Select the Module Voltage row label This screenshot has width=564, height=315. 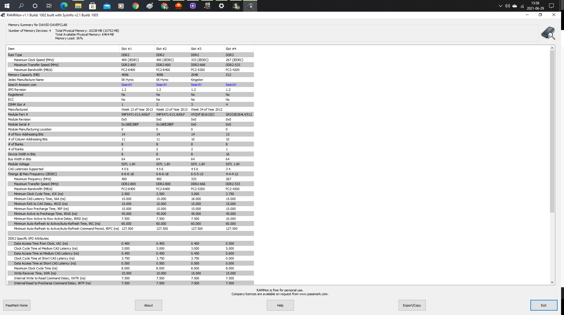point(19,164)
